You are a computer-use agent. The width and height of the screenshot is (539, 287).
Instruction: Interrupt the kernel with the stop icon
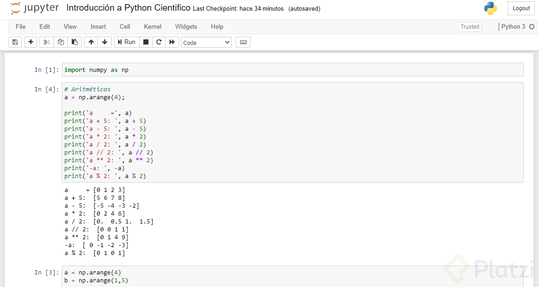[x=145, y=42]
